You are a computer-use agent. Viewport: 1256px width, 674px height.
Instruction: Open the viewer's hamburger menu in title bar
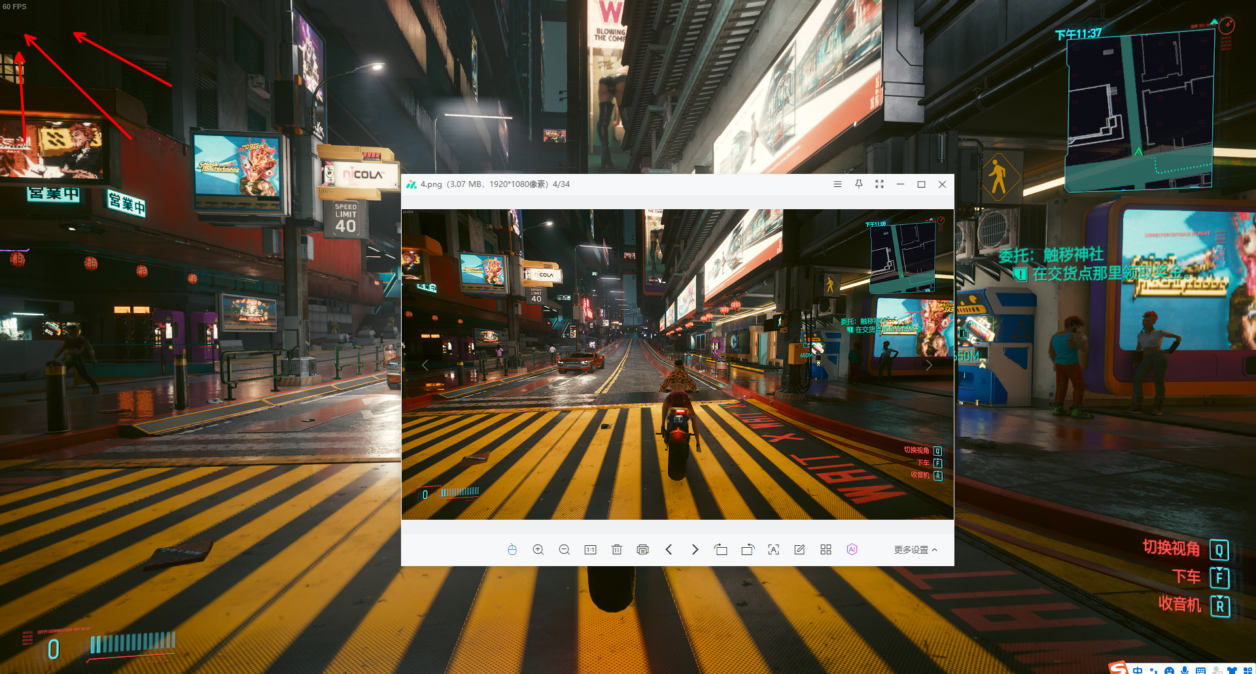[837, 184]
